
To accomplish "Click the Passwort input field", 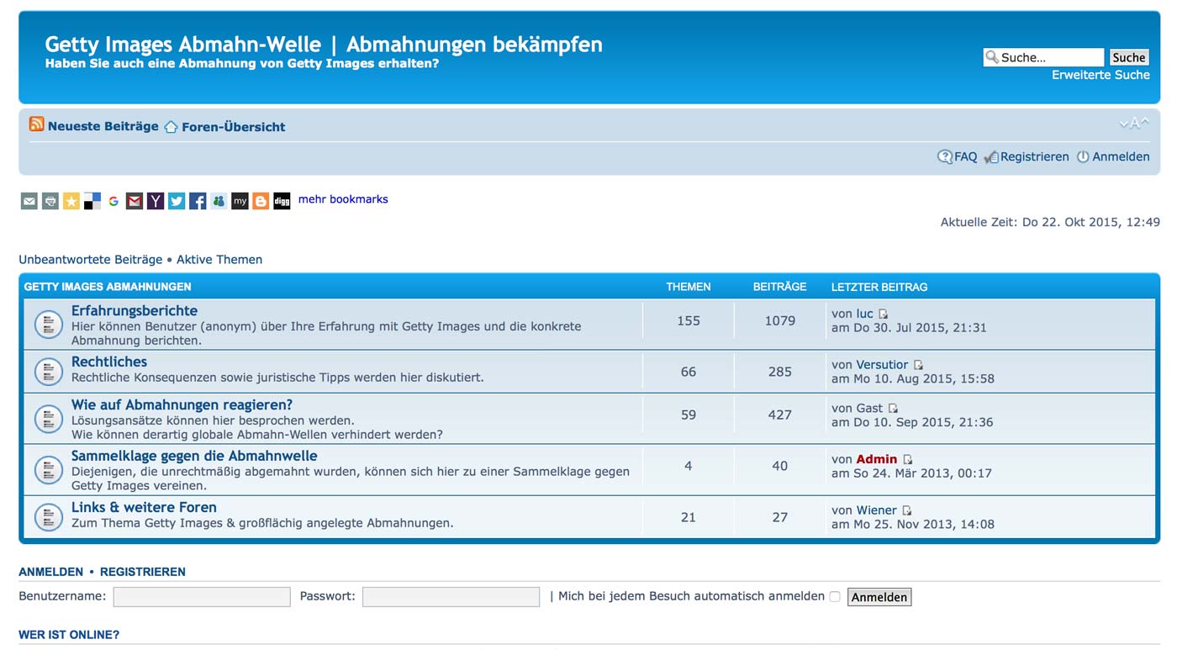I will (x=451, y=597).
